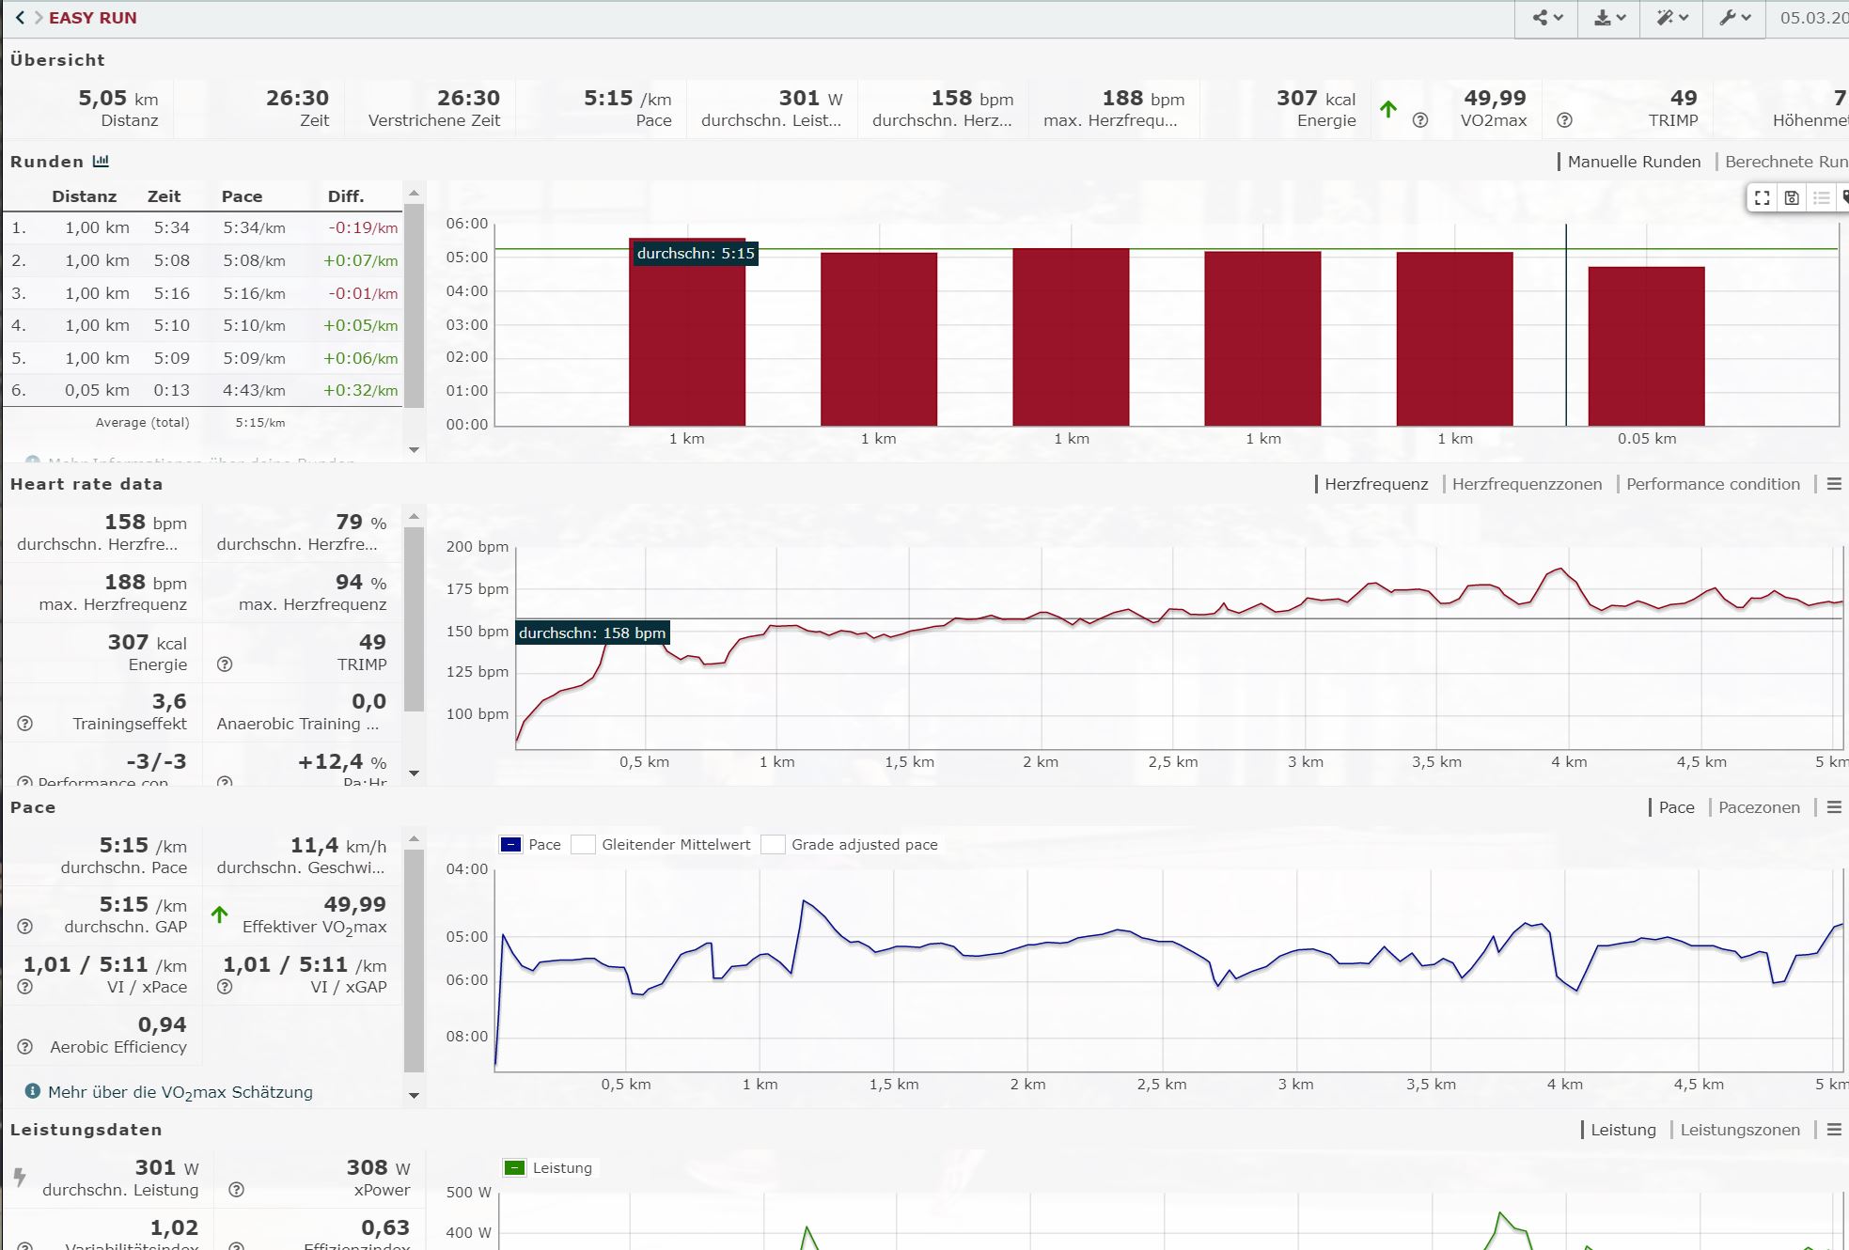Expand laps chart to fullscreen

point(1763,197)
